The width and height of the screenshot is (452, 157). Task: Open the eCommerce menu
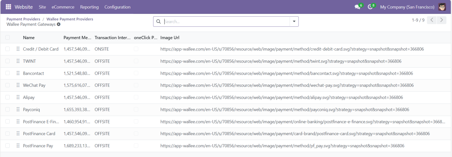(x=63, y=7)
